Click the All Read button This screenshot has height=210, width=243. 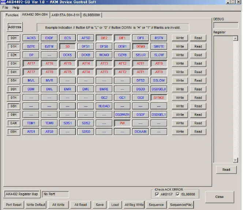click(x=81, y=205)
